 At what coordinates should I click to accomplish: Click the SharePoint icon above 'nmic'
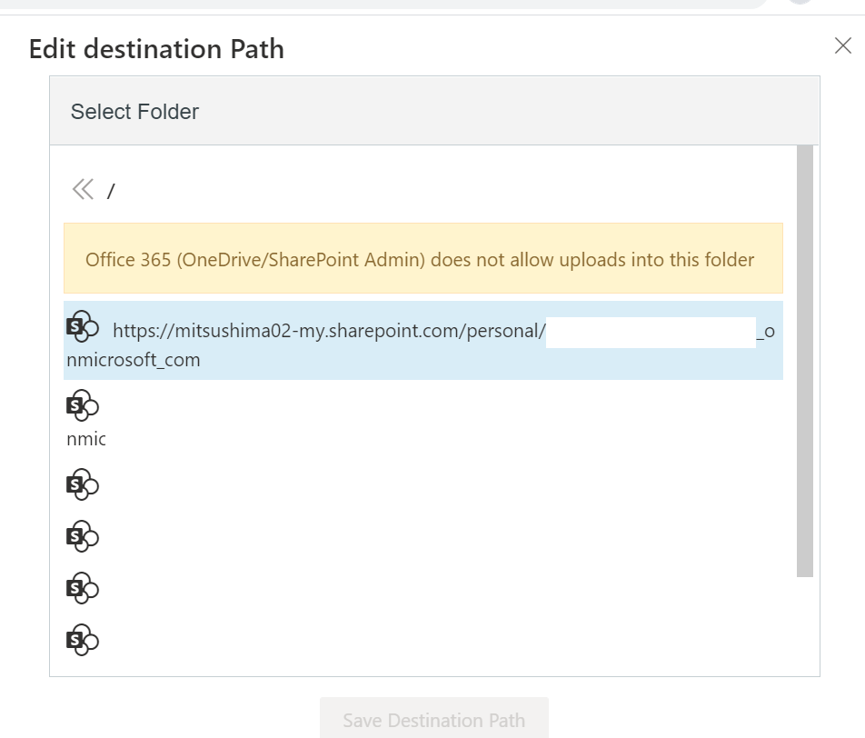point(82,406)
